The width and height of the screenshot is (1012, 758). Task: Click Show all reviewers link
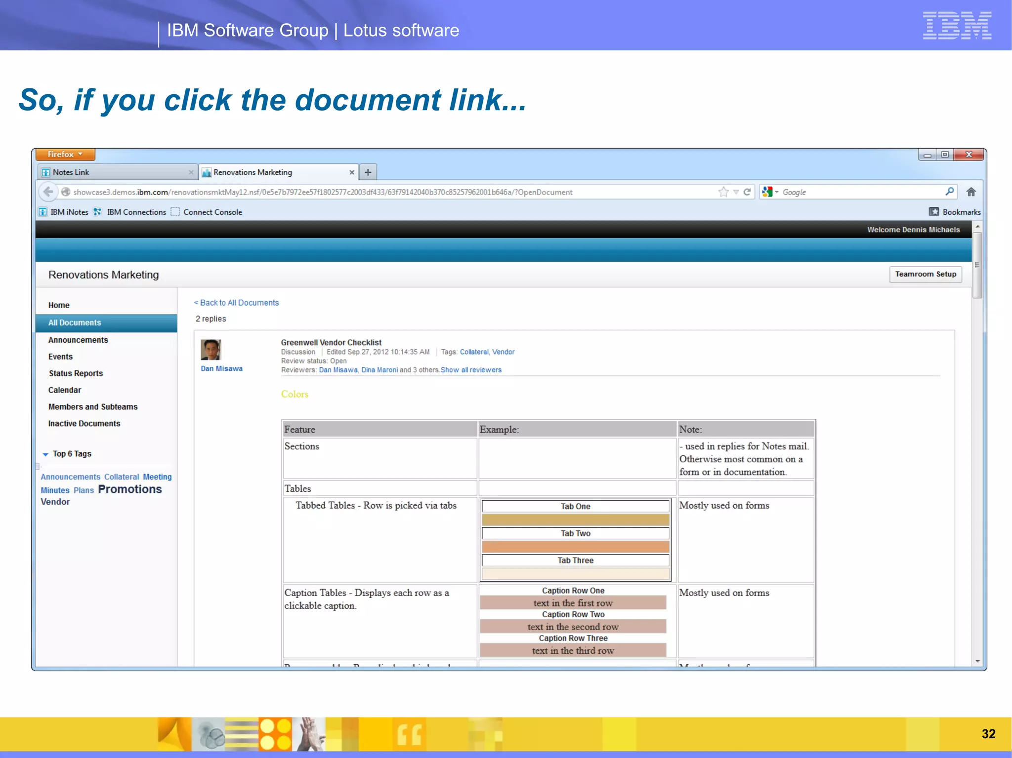point(471,370)
